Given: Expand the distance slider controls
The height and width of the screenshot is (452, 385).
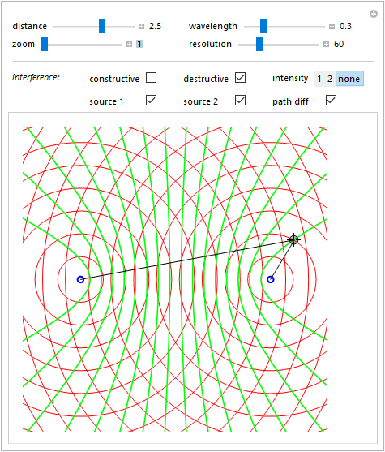Looking at the screenshot, I should click(x=141, y=27).
